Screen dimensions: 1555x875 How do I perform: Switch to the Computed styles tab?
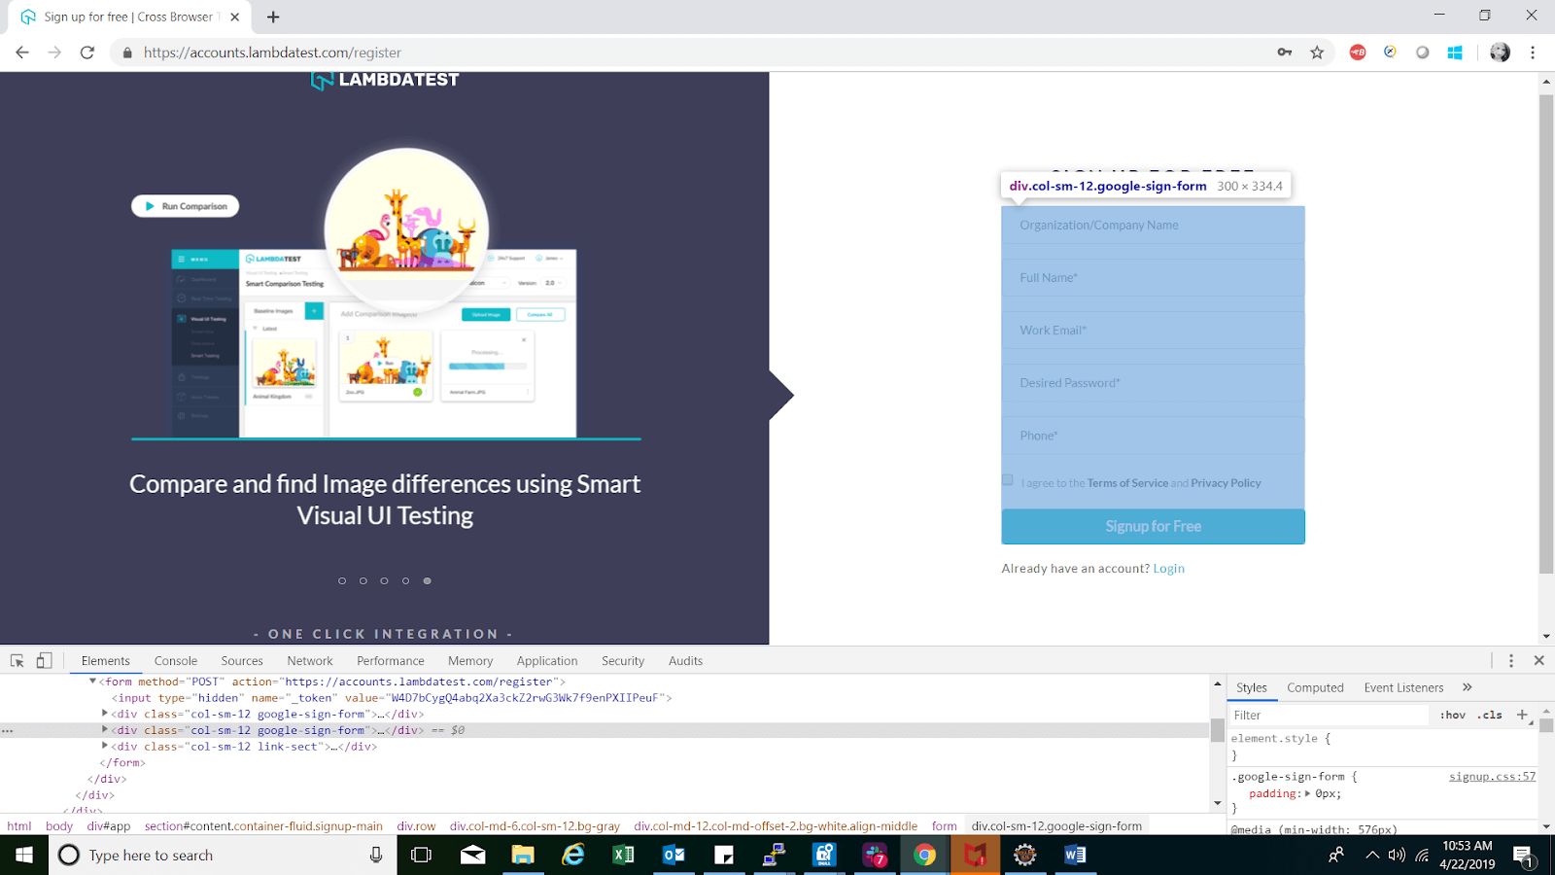tap(1315, 687)
